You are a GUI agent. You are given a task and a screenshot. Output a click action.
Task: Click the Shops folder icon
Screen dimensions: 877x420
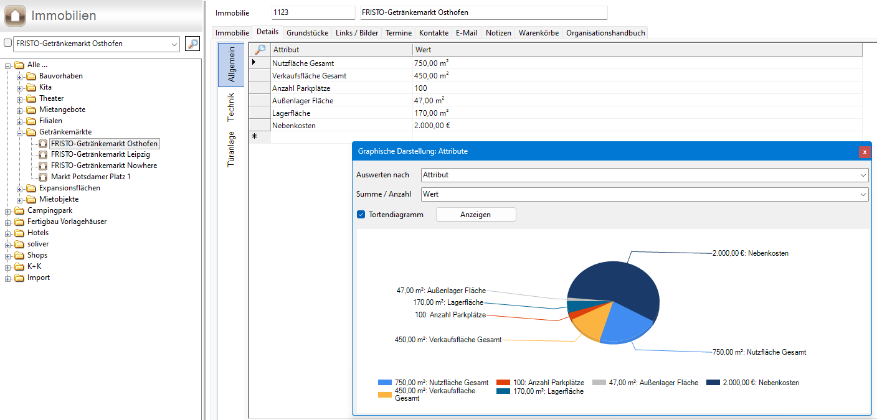click(19, 255)
